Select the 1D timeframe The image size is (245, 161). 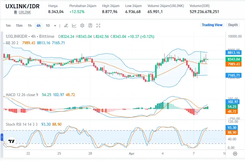coord(48,25)
